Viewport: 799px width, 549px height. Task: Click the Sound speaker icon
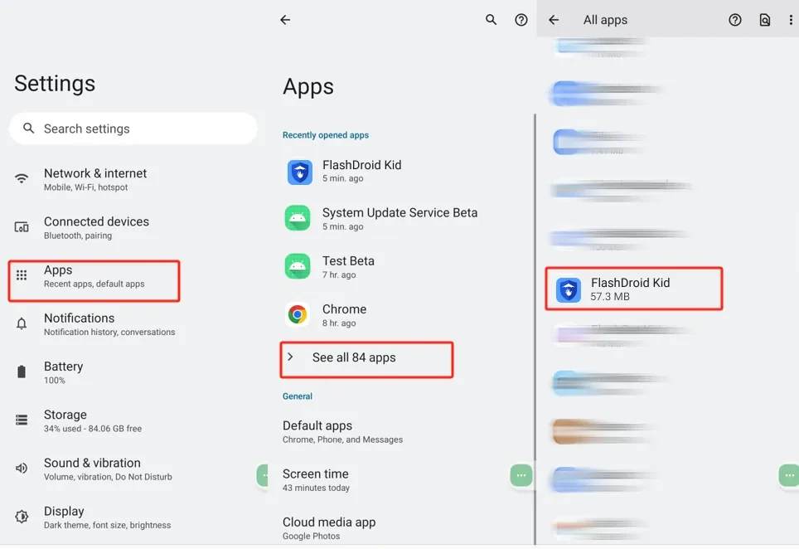pyautogui.click(x=22, y=468)
